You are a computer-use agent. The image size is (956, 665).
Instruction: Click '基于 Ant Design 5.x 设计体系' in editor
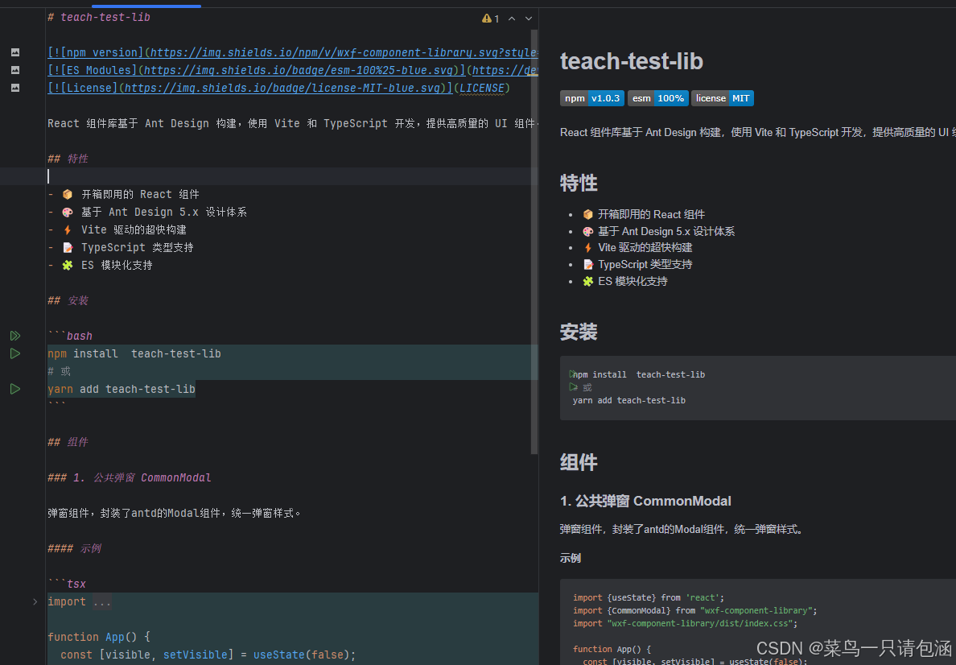164,212
